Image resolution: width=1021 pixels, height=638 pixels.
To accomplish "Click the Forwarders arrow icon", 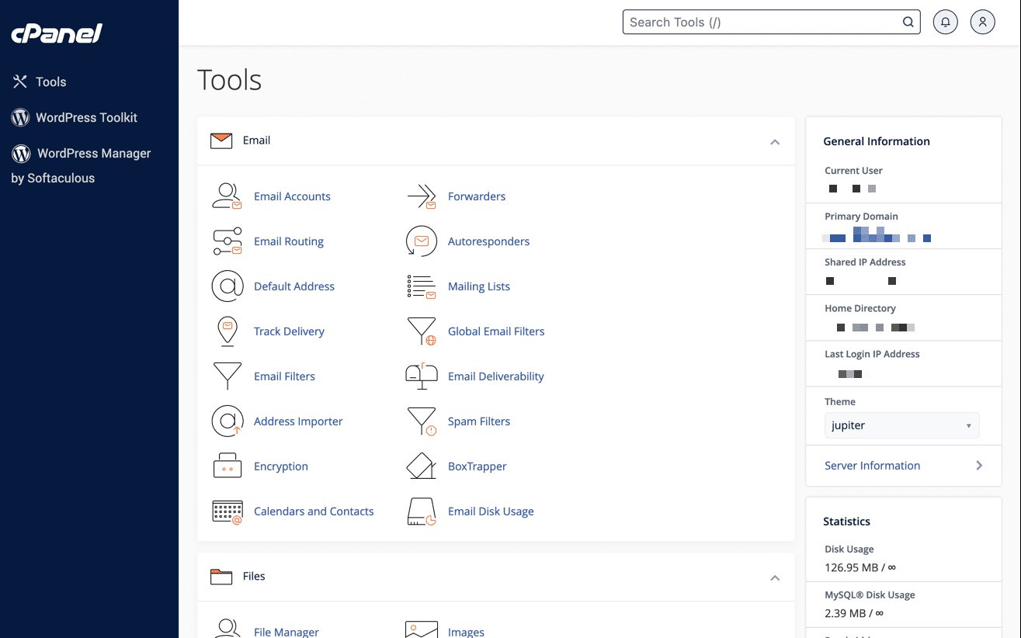I will [x=422, y=196].
